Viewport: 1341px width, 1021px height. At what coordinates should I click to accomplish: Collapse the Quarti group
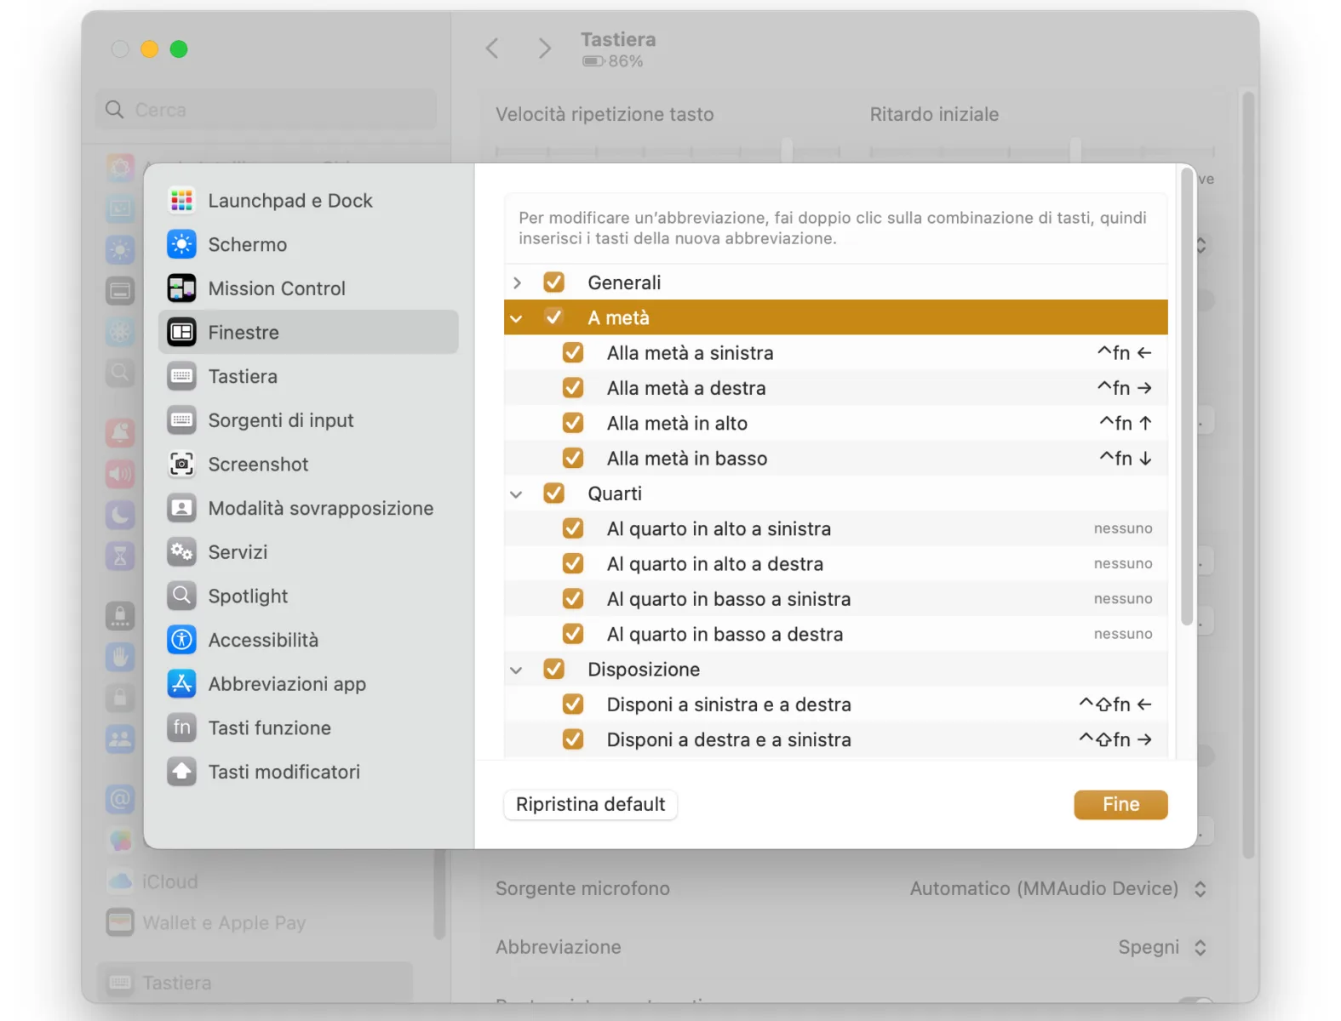(x=516, y=494)
